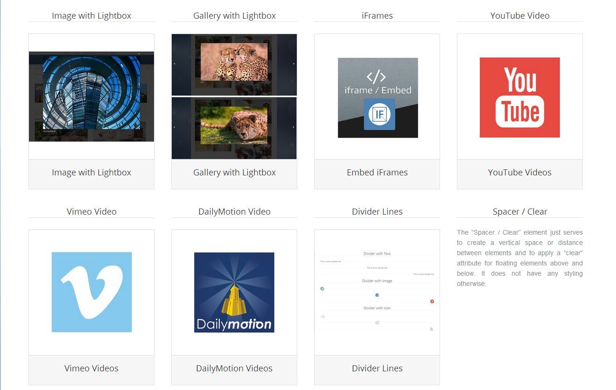Click the red YouTube logo

[x=520, y=97]
